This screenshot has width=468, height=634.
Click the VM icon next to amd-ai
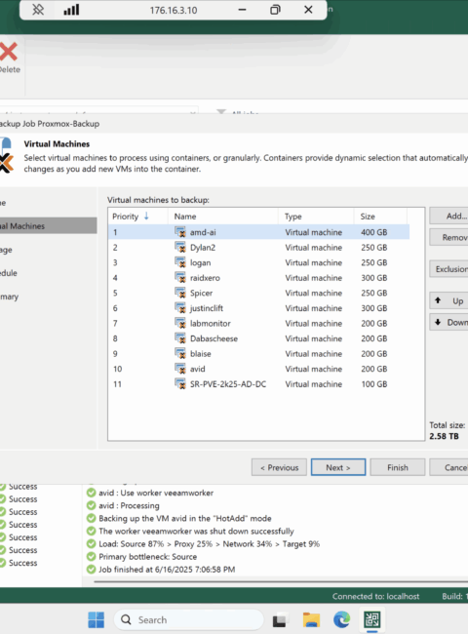(x=179, y=232)
